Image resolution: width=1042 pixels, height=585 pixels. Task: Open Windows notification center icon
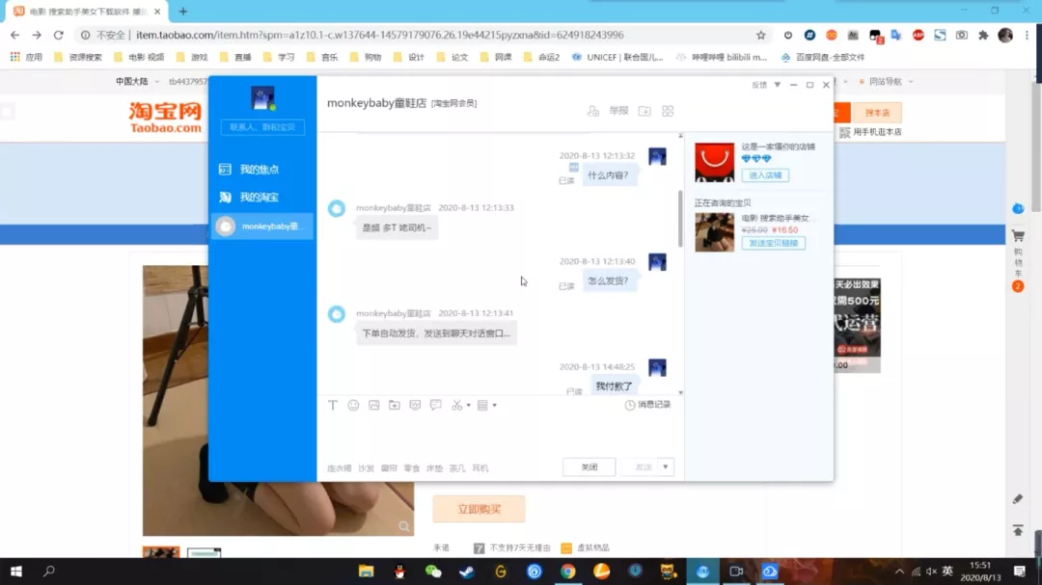1020,572
